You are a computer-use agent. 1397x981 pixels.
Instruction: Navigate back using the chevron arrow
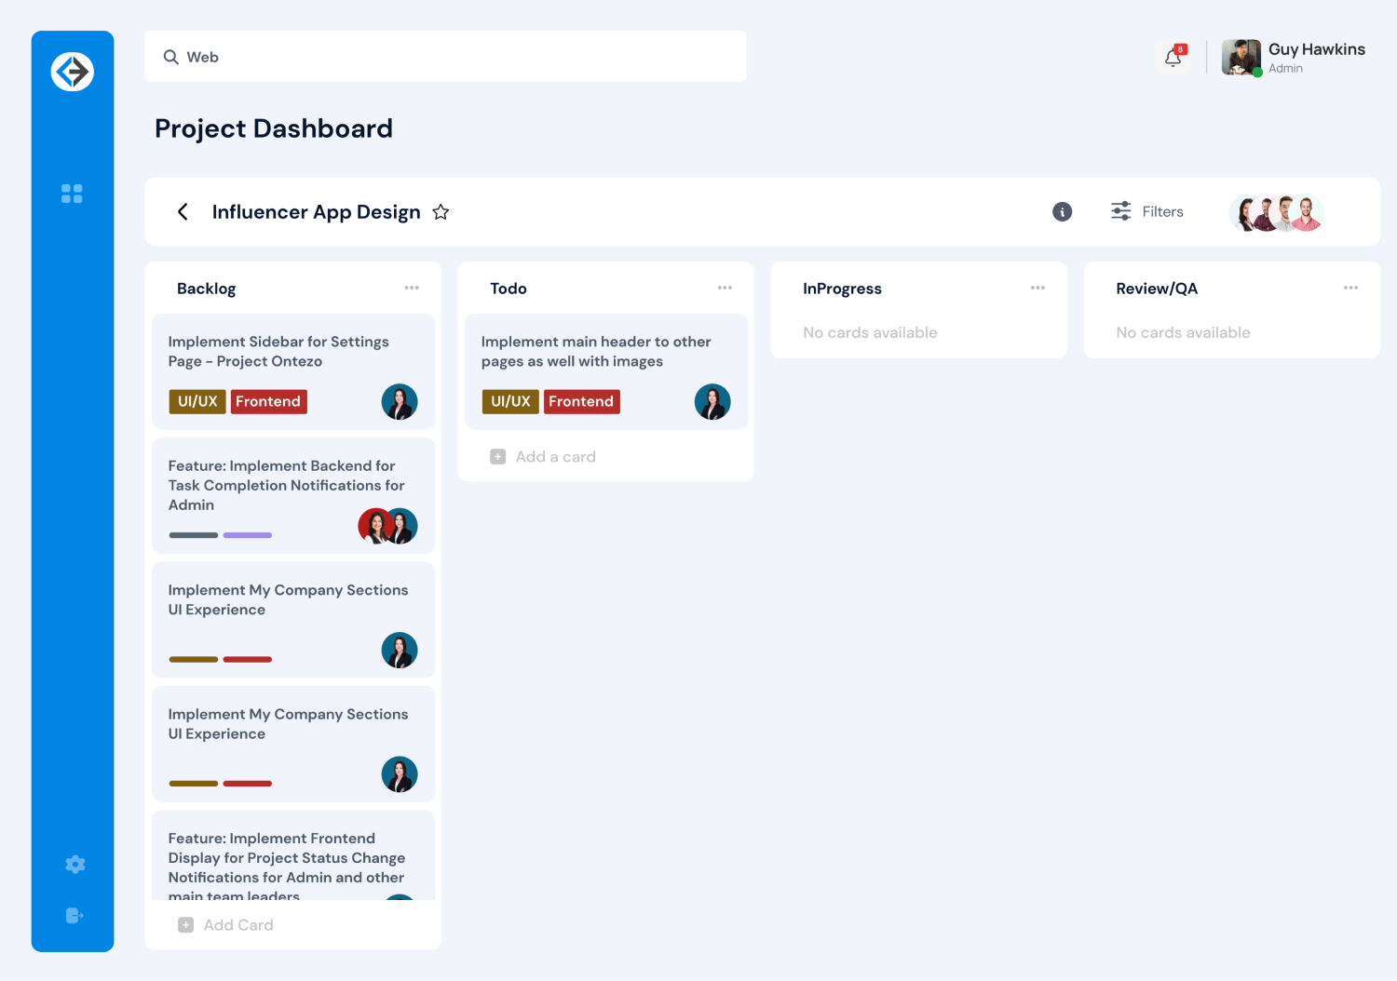[183, 211]
